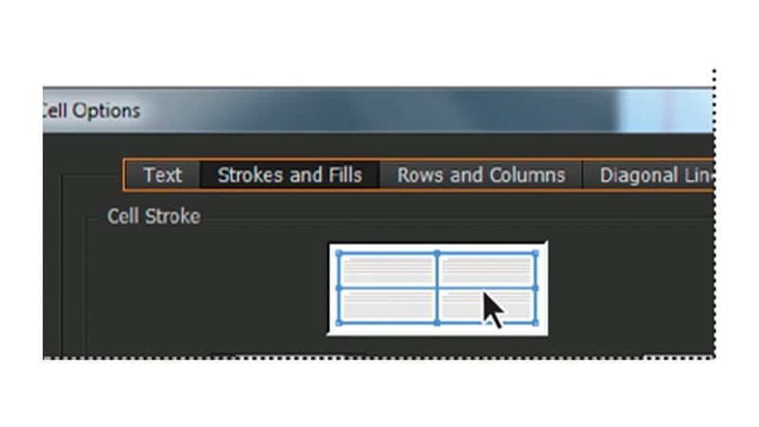Toggle the interior vertical stroke line
Image resolution: width=759 pixels, height=427 pixels.
(x=437, y=270)
